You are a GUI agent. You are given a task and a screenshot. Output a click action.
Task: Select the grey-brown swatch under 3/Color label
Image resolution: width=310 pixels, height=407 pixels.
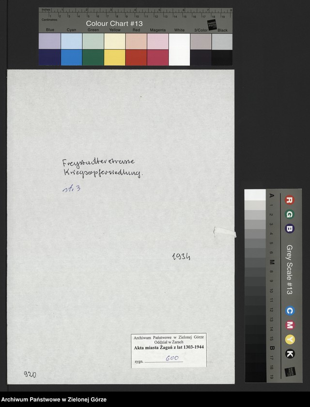pos(201,41)
